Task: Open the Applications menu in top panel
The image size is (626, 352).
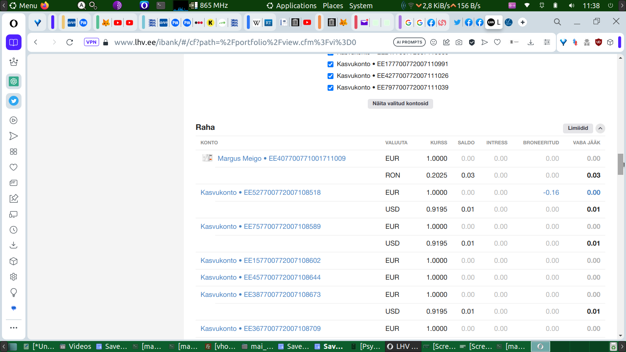Action: pyautogui.click(x=296, y=5)
